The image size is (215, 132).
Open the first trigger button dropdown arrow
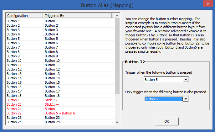click(186, 80)
